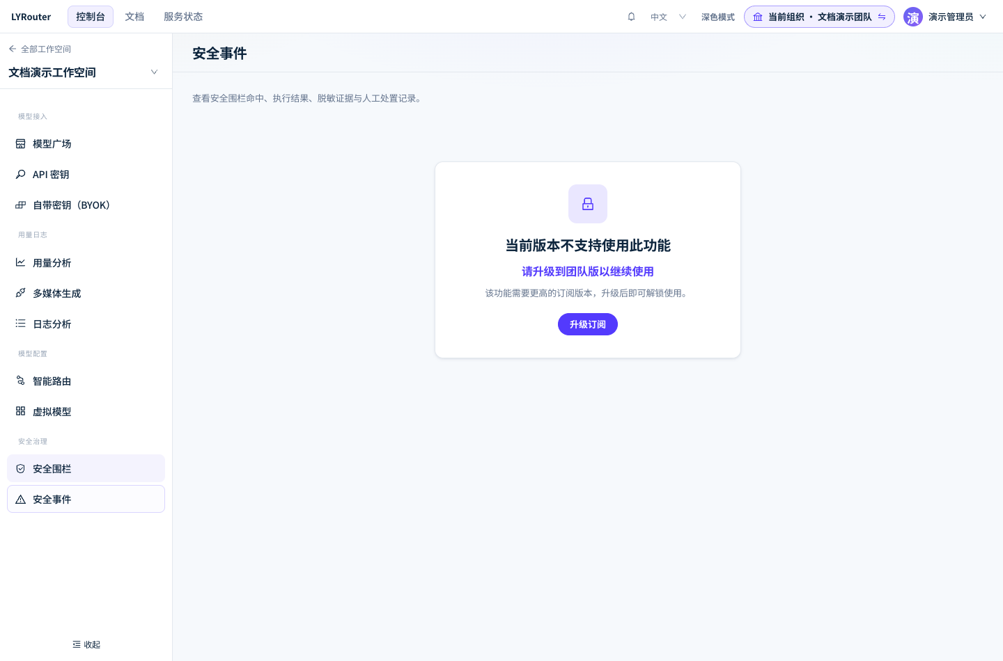
Task: Click the switch-organization arrows icon
Action: 882,17
